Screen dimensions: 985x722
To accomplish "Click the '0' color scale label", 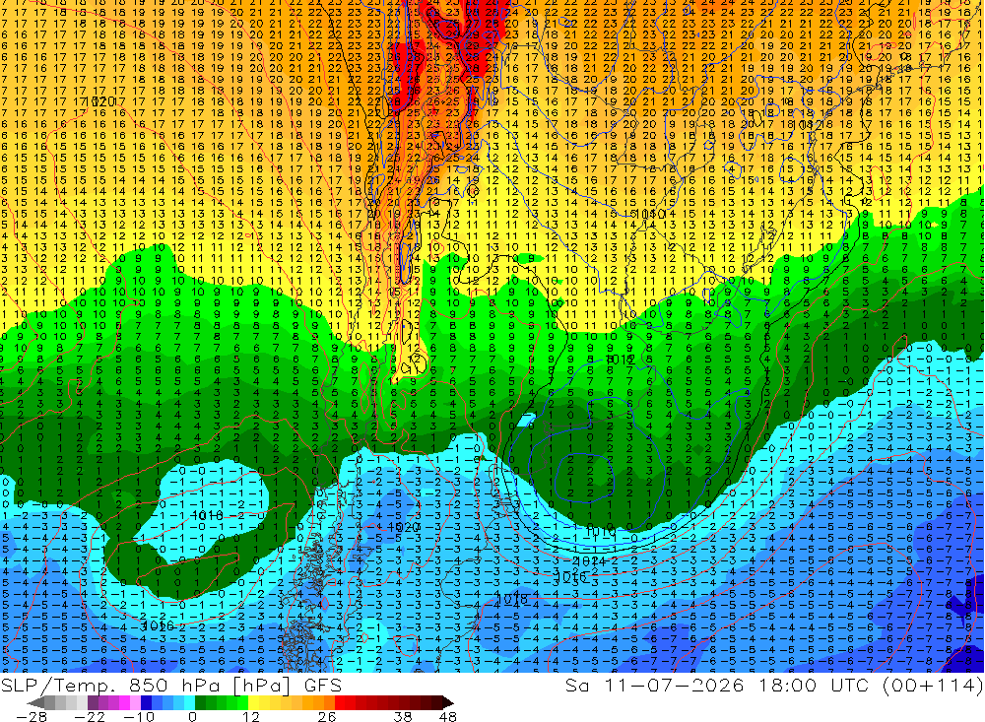I will [x=192, y=716].
